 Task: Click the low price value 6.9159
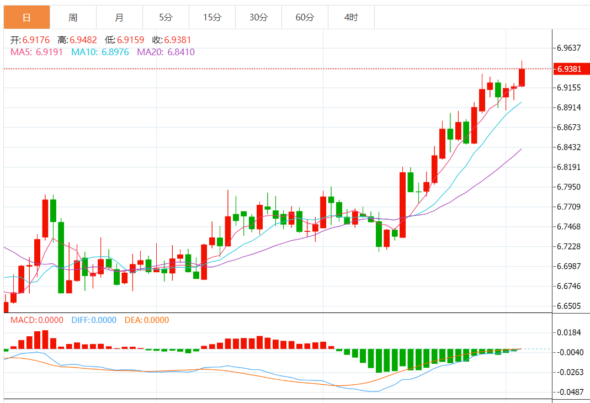tap(131, 40)
